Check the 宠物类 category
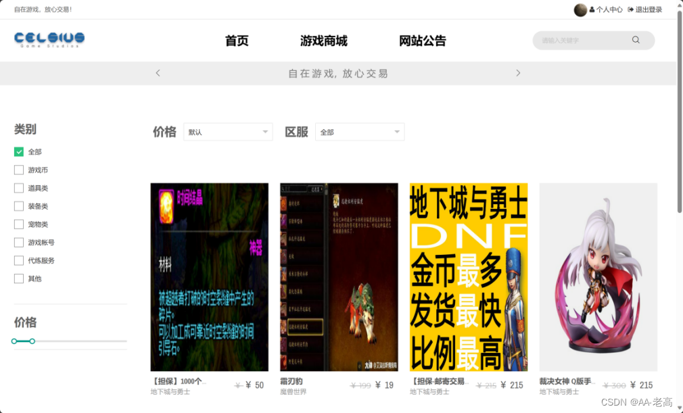The height and width of the screenshot is (413, 683). pos(19,224)
